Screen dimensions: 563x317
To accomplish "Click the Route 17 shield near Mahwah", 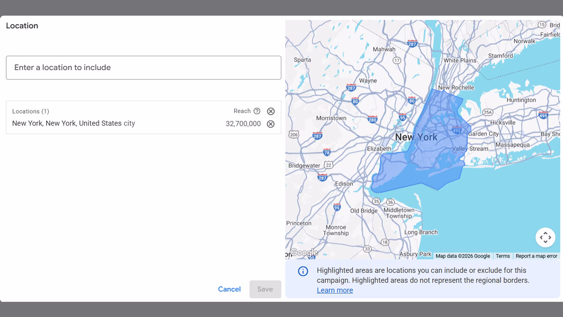I will pyautogui.click(x=397, y=60).
